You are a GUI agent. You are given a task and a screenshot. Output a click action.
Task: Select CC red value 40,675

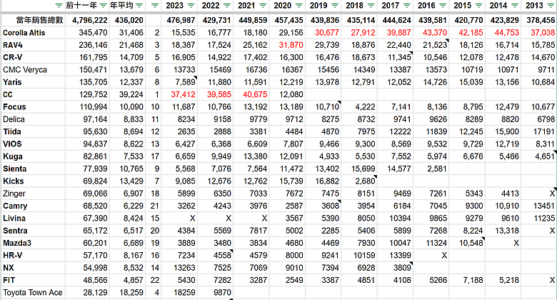pyautogui.click(x=255, y=94)
